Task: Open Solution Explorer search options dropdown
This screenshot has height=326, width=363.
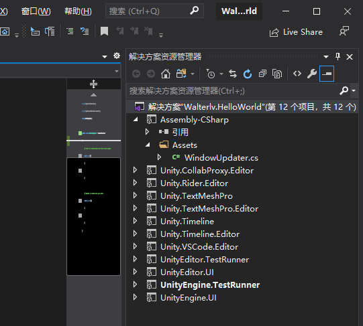Action: pyautogui.click(x=354, y=90)
